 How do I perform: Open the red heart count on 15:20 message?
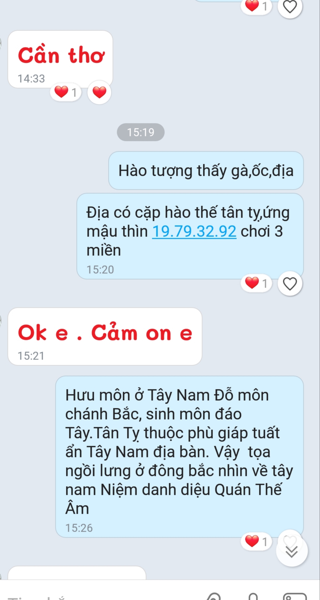coord(256,283)
